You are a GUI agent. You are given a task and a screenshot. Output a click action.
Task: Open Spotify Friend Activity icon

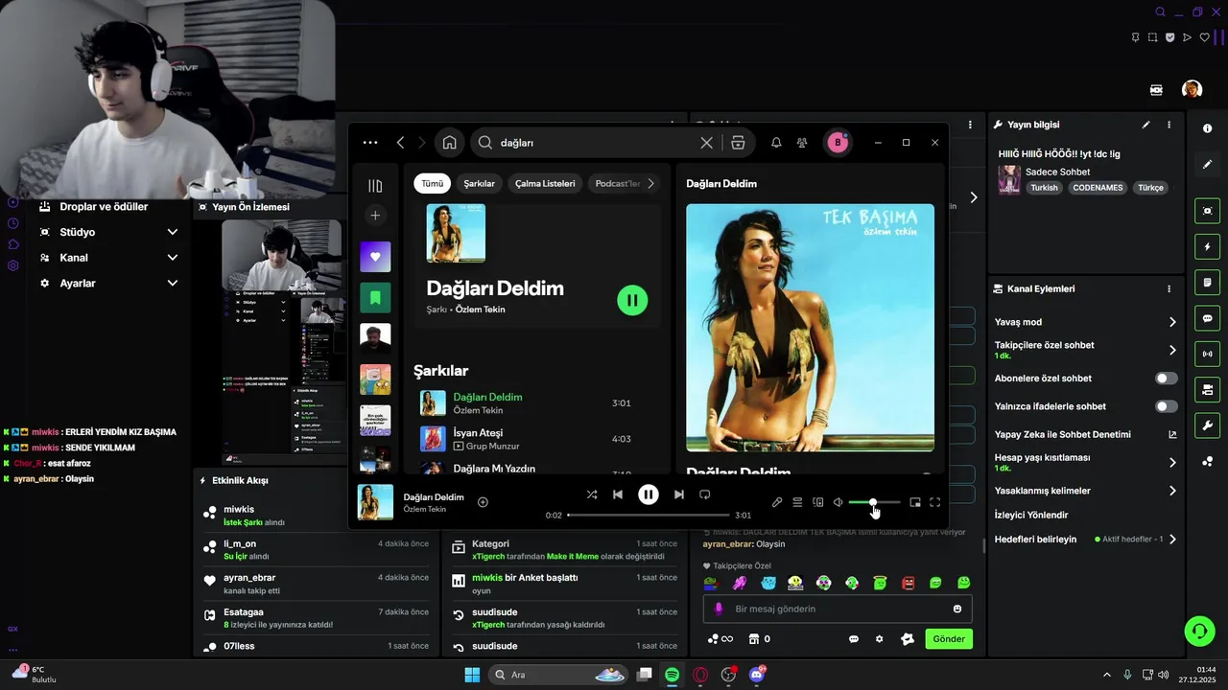click(802, 143)
